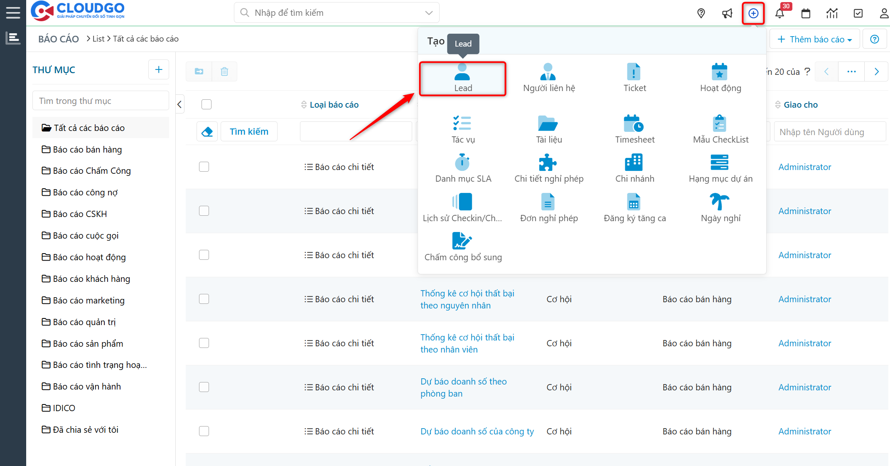Collapse the folder sidebar with the chevron
The width and height of the screenshot is (890, 466).
pos(179,104)
